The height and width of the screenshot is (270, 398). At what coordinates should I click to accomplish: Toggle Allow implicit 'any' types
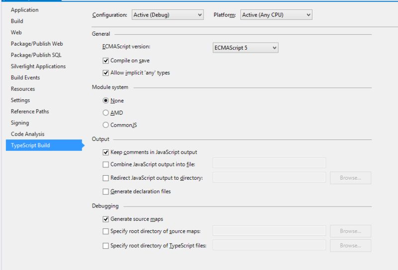[x=105, y=73]
